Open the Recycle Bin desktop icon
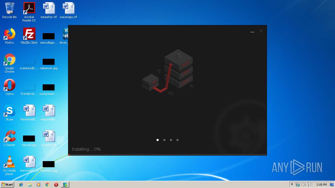The height and width of the screenshot is (188, 335). coord(9,10)
